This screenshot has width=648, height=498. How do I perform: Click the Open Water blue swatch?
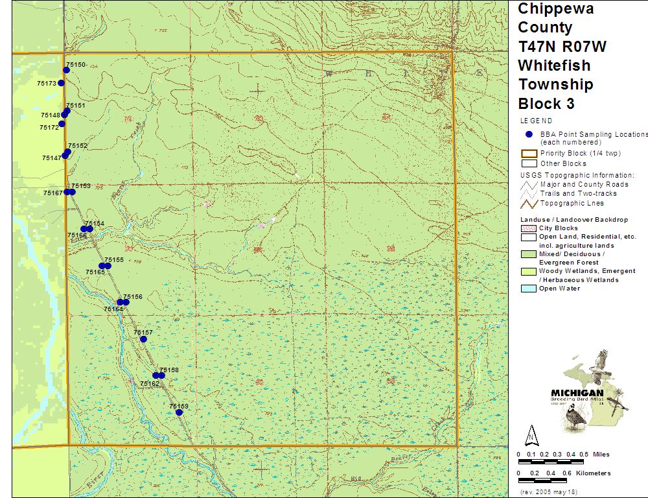click(529, 289)
